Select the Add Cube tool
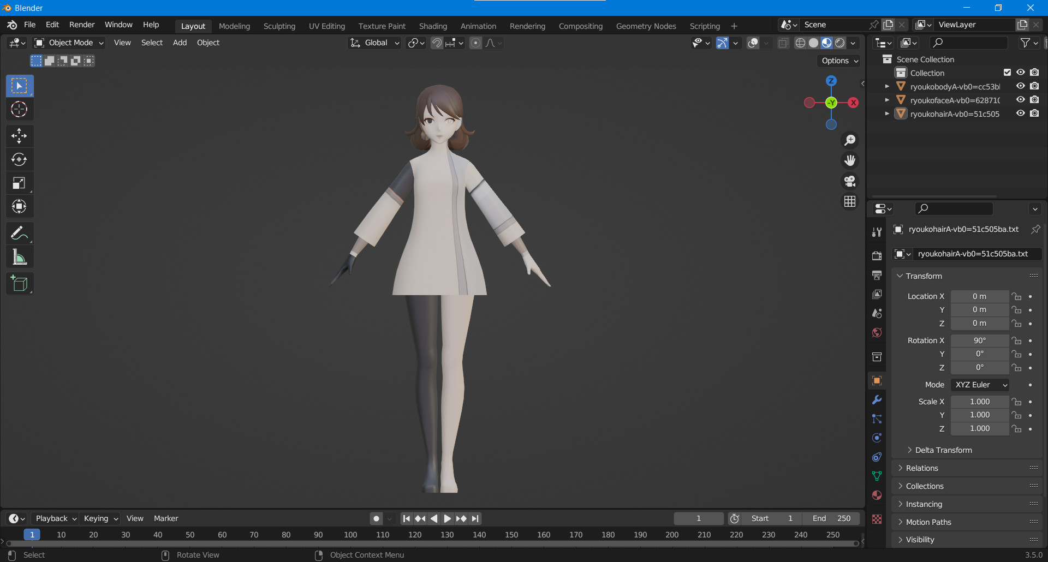The image size is (1048, 562). click(20, 284)
